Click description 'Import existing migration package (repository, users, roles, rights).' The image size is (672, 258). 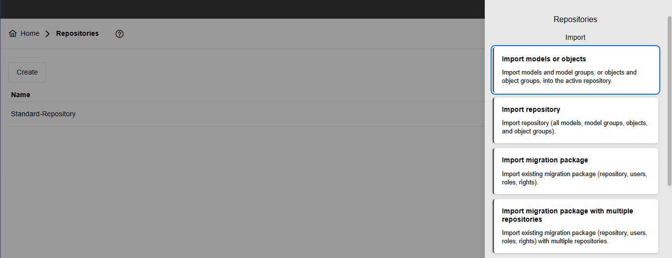(x=574, y=178)
